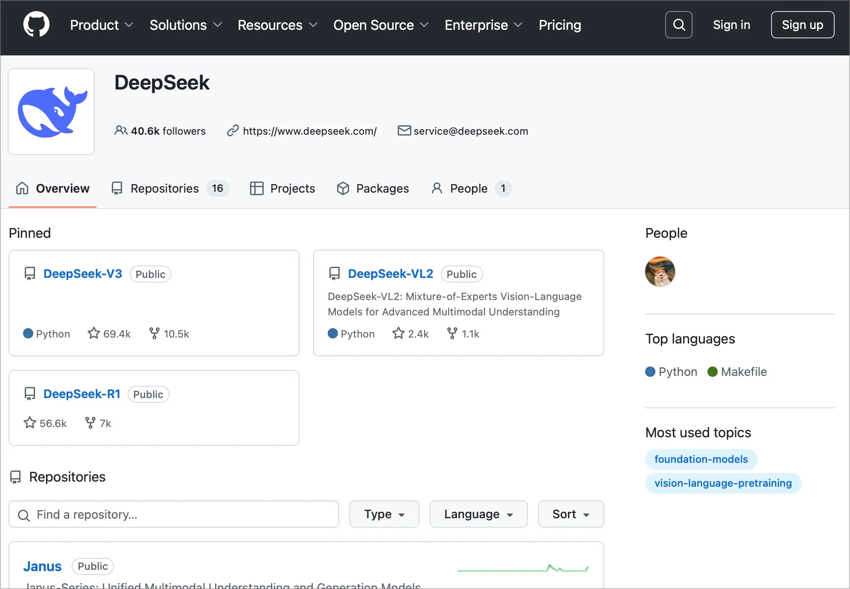Expand the Enterprise menu

click(483, 25)
